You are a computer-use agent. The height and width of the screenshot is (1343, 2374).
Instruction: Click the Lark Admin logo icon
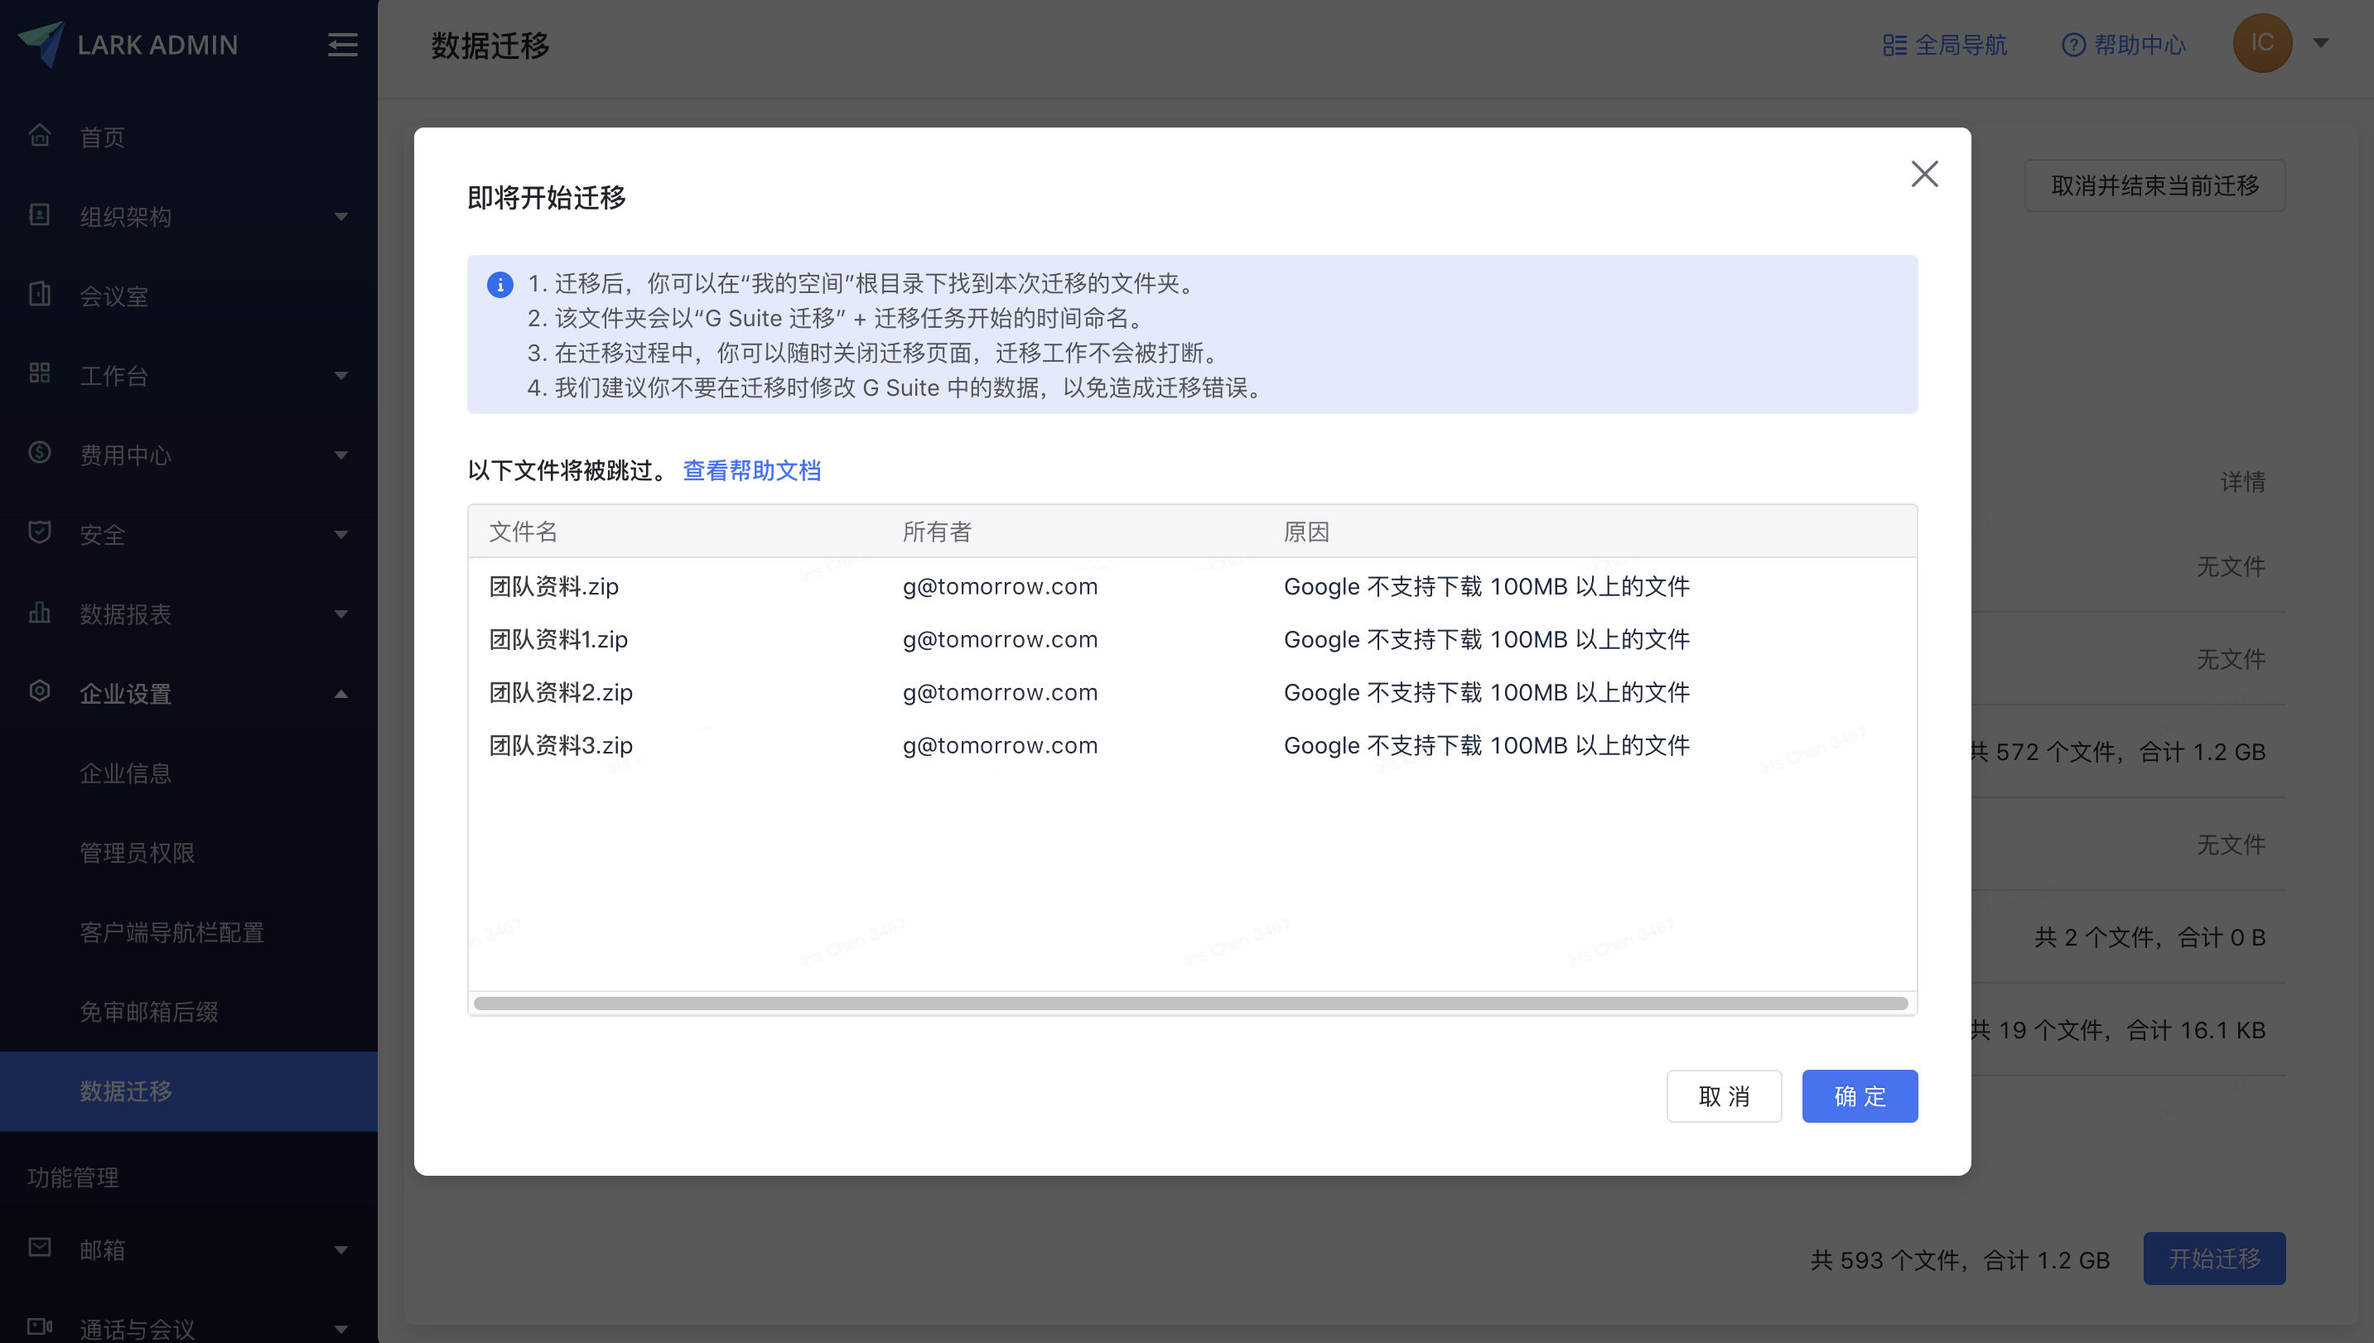coord(41,43)
